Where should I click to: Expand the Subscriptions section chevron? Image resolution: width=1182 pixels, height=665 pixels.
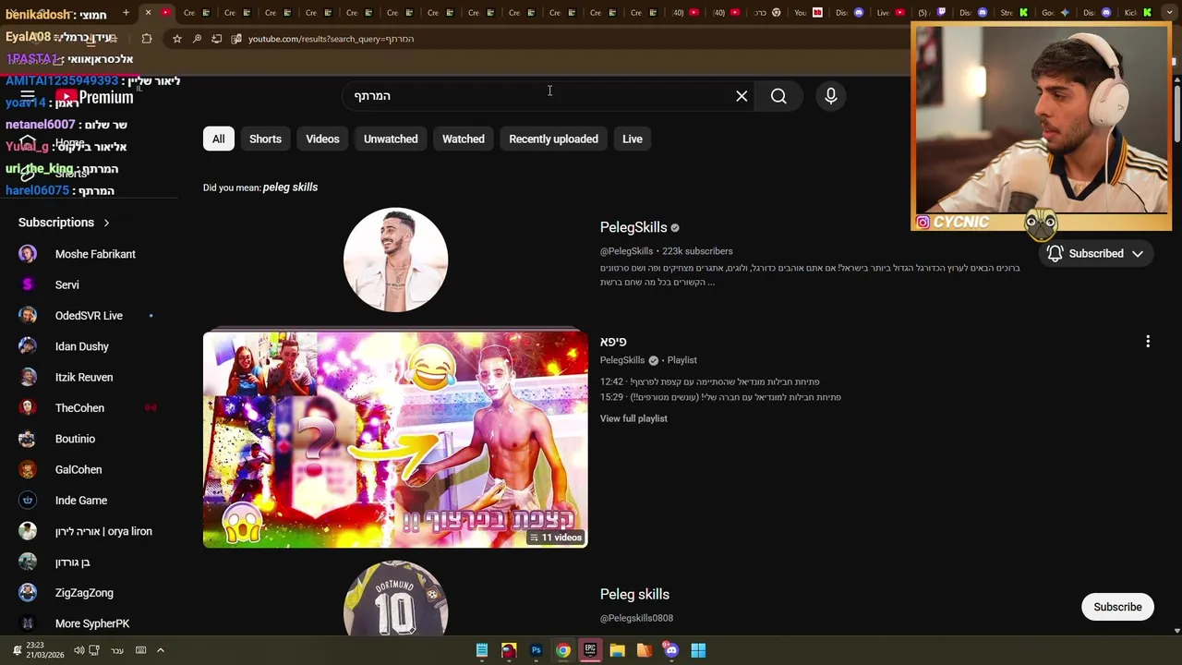pos(106,223)
